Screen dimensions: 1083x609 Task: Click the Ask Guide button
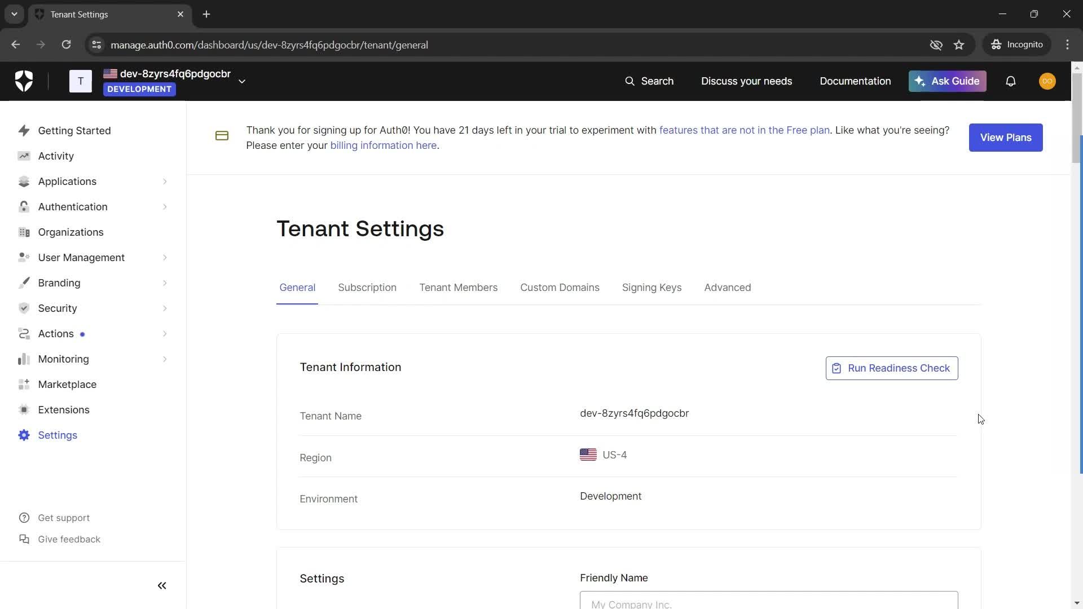click(x=947, y=81)
